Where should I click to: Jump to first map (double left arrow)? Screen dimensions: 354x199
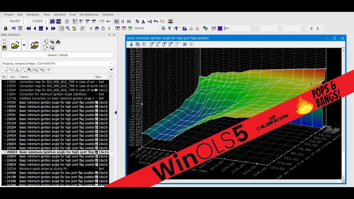point(28,28)
